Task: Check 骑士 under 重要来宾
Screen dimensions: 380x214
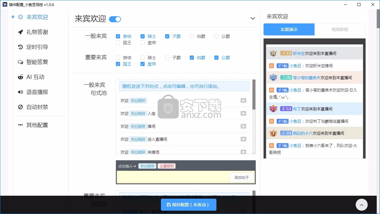Action: tap(143, 58)
